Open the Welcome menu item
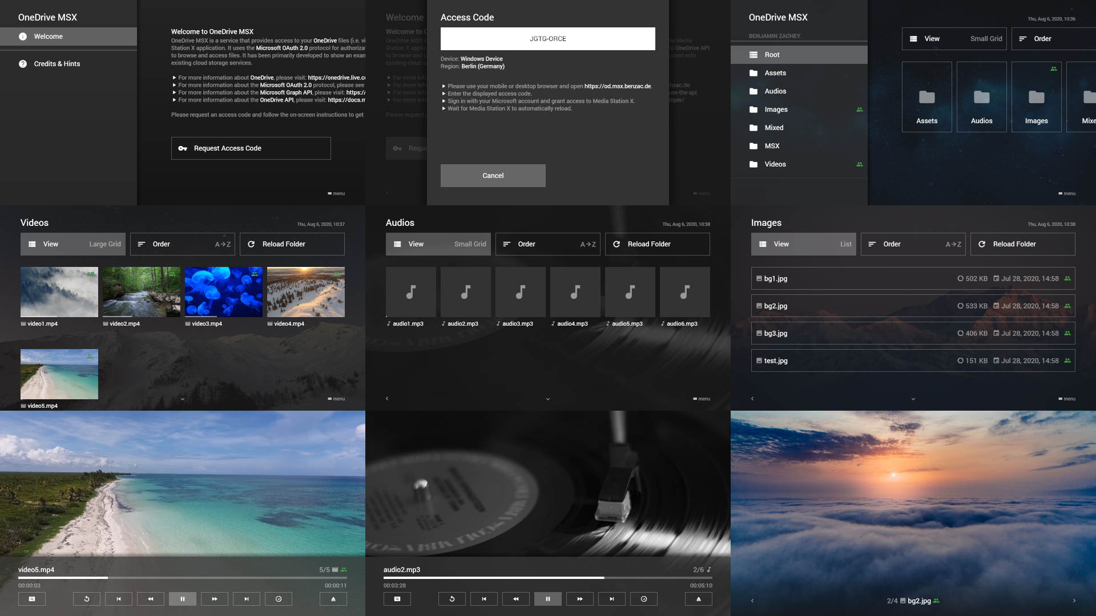Screen dimensions: 1096x616 point(68,37)
